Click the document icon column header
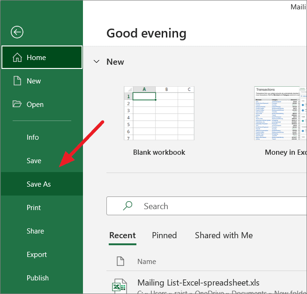 120,261
